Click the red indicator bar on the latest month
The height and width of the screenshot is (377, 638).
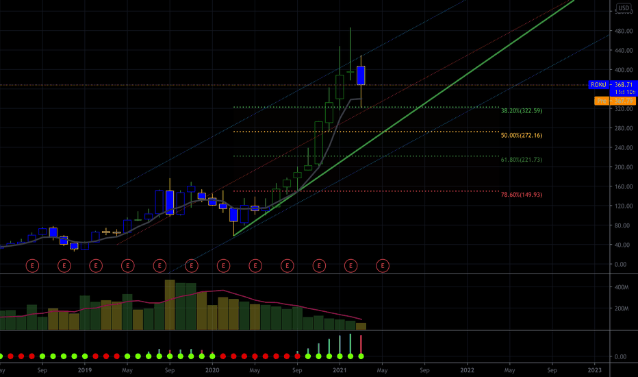pyautogui.click(x=361, y=345)
